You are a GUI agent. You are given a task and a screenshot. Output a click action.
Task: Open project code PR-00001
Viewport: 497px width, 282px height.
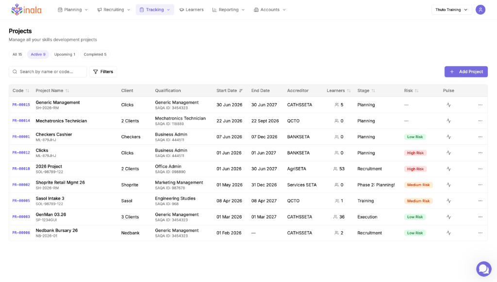point(21,137)
